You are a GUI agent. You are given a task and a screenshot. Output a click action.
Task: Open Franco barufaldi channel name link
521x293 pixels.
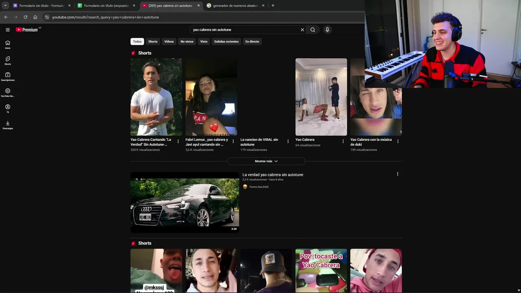click(x=259, y=187)
